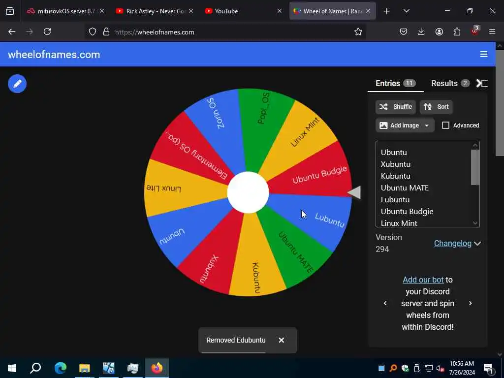Focus the URL address bar
504x378 pixels.
tap(225, 32)
